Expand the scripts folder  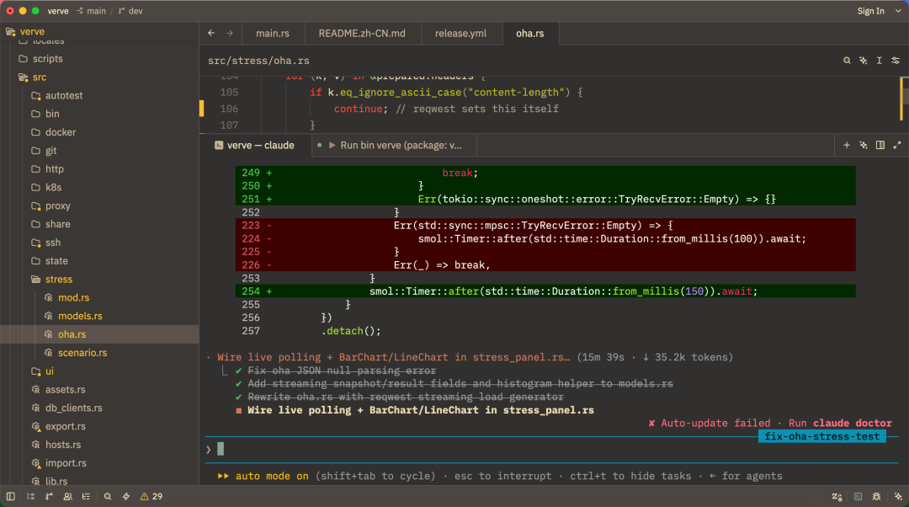99,59
